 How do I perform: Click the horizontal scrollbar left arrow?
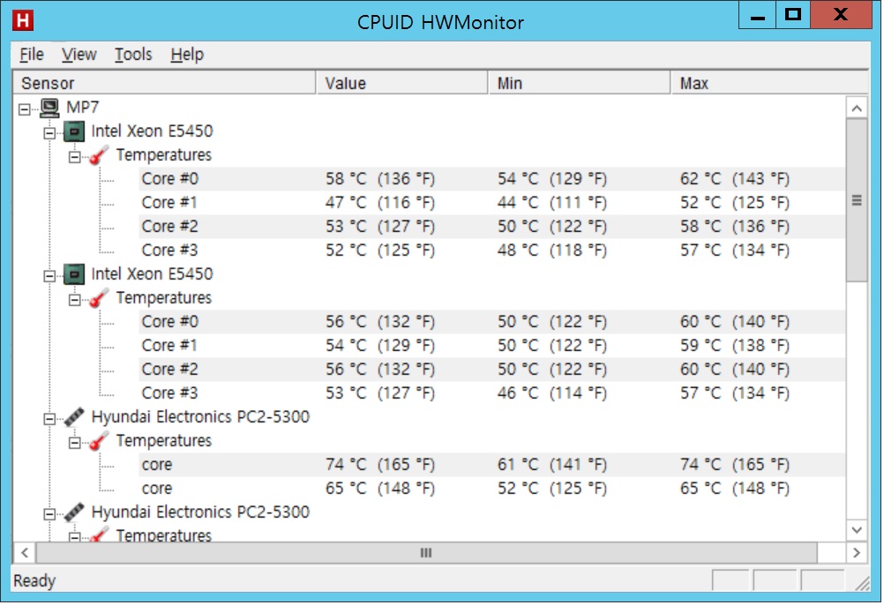(24, 553)
